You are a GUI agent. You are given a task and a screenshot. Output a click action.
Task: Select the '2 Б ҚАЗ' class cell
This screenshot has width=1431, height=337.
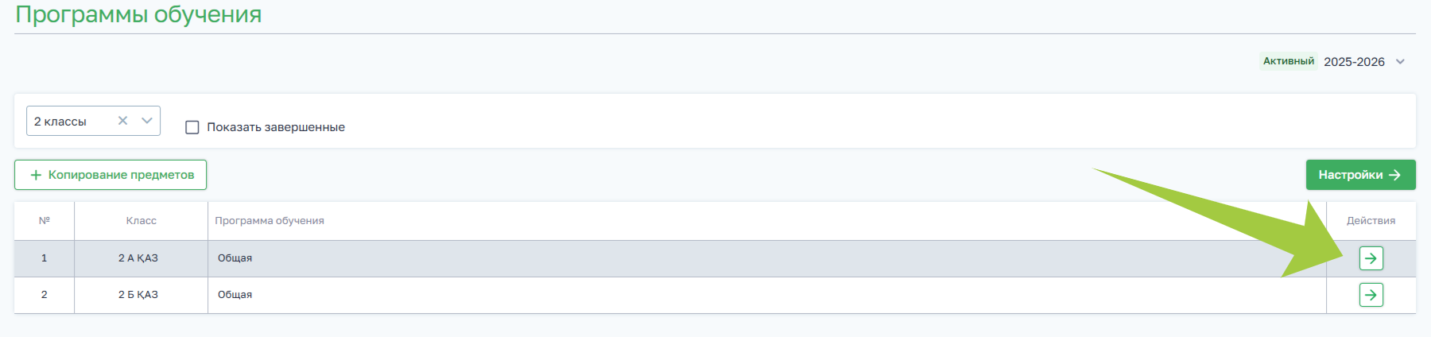(138, 295)
